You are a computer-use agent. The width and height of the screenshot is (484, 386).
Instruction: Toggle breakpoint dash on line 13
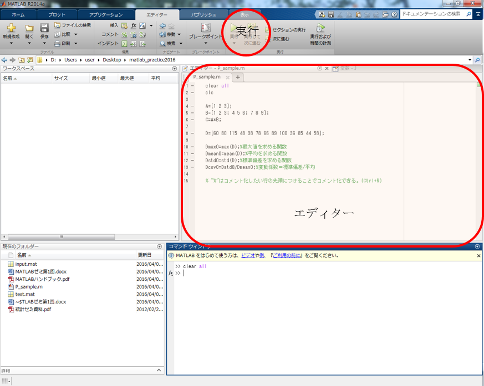(192, 167)
